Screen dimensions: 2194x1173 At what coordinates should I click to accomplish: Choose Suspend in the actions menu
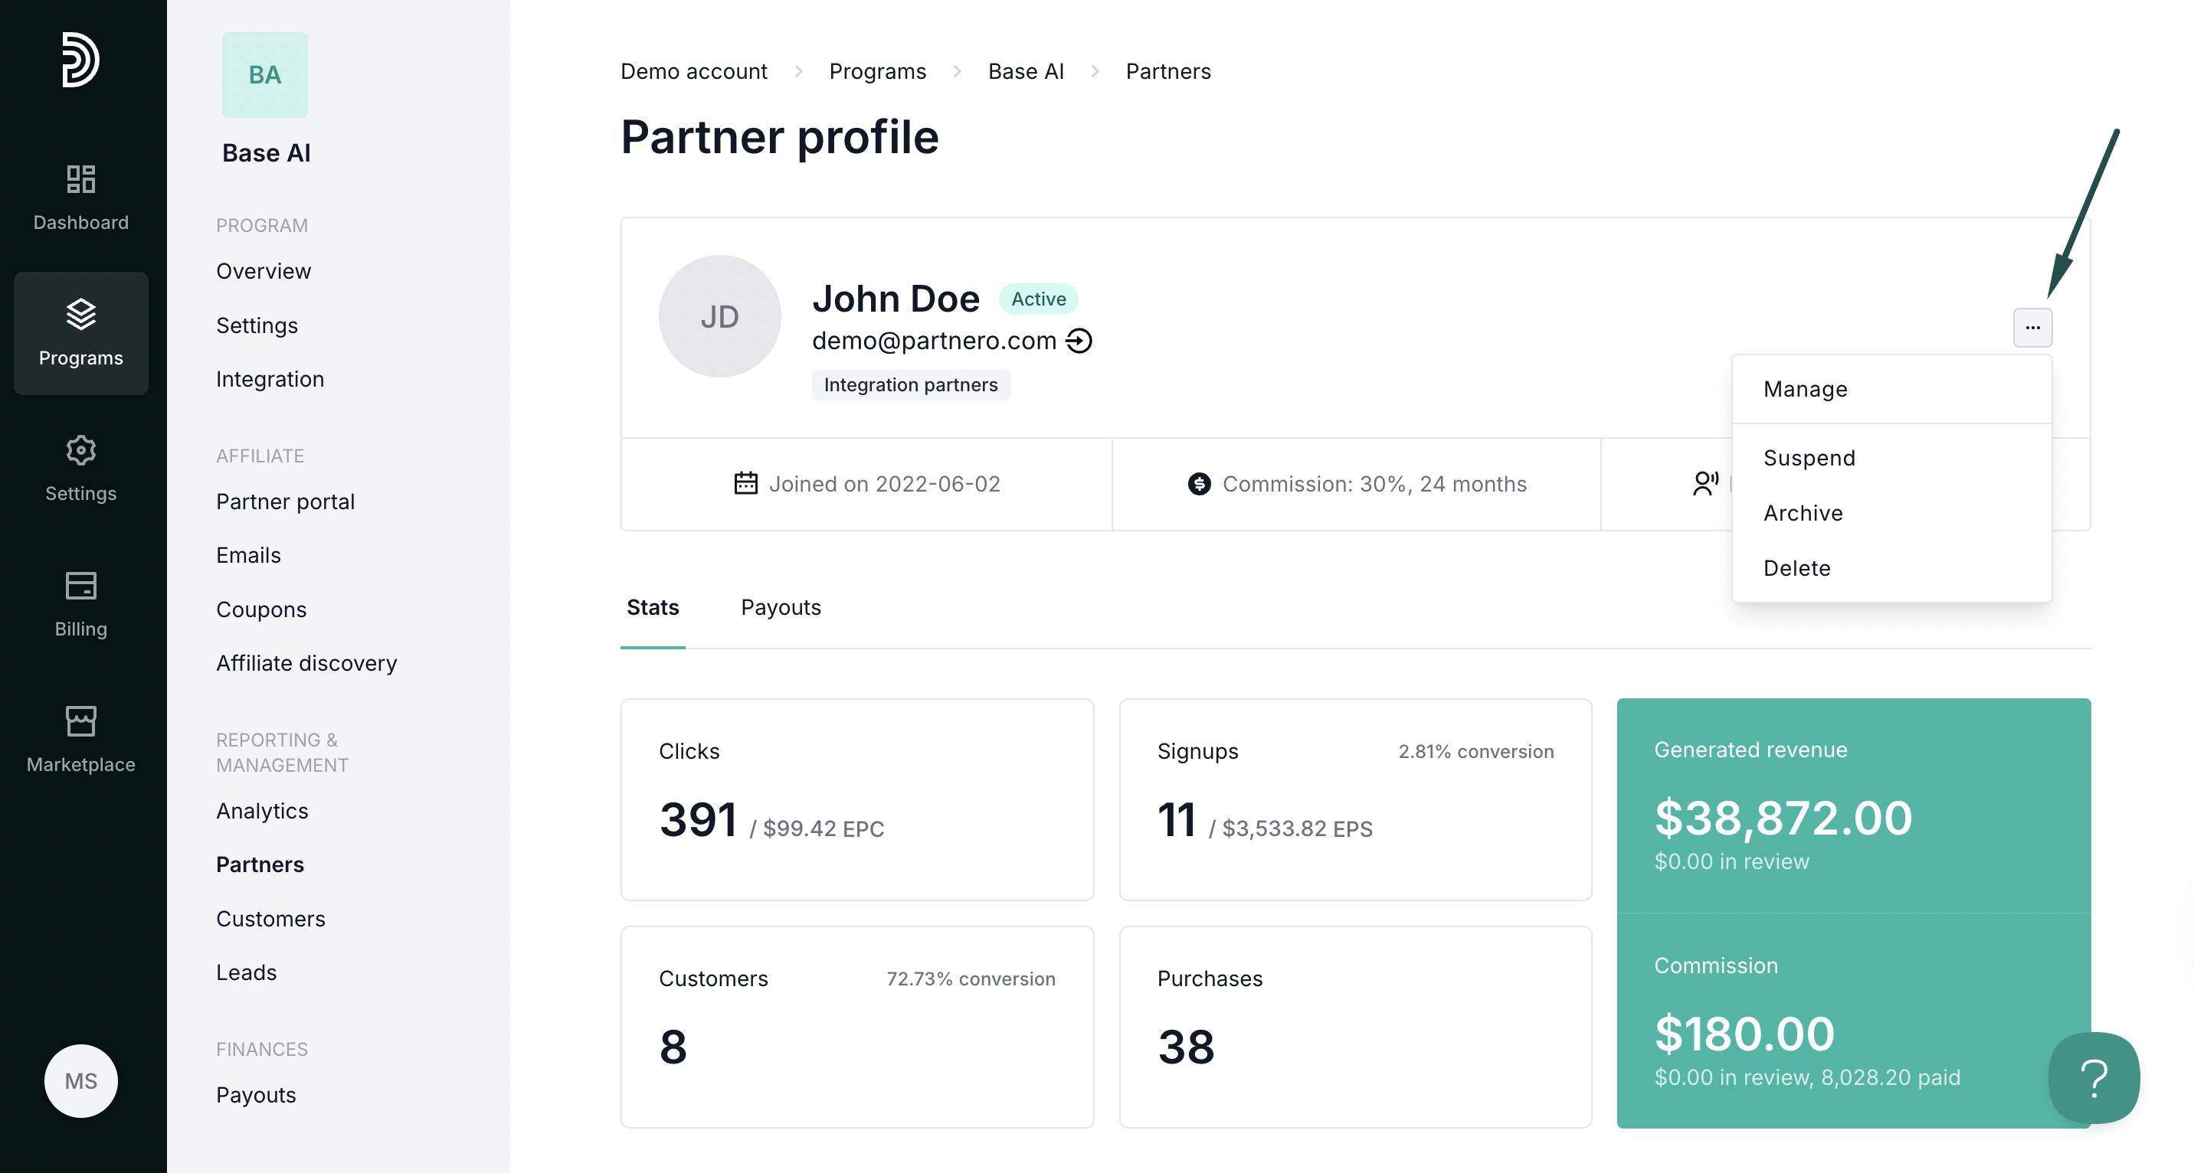pyautogui.click(x=1808, y=458)
